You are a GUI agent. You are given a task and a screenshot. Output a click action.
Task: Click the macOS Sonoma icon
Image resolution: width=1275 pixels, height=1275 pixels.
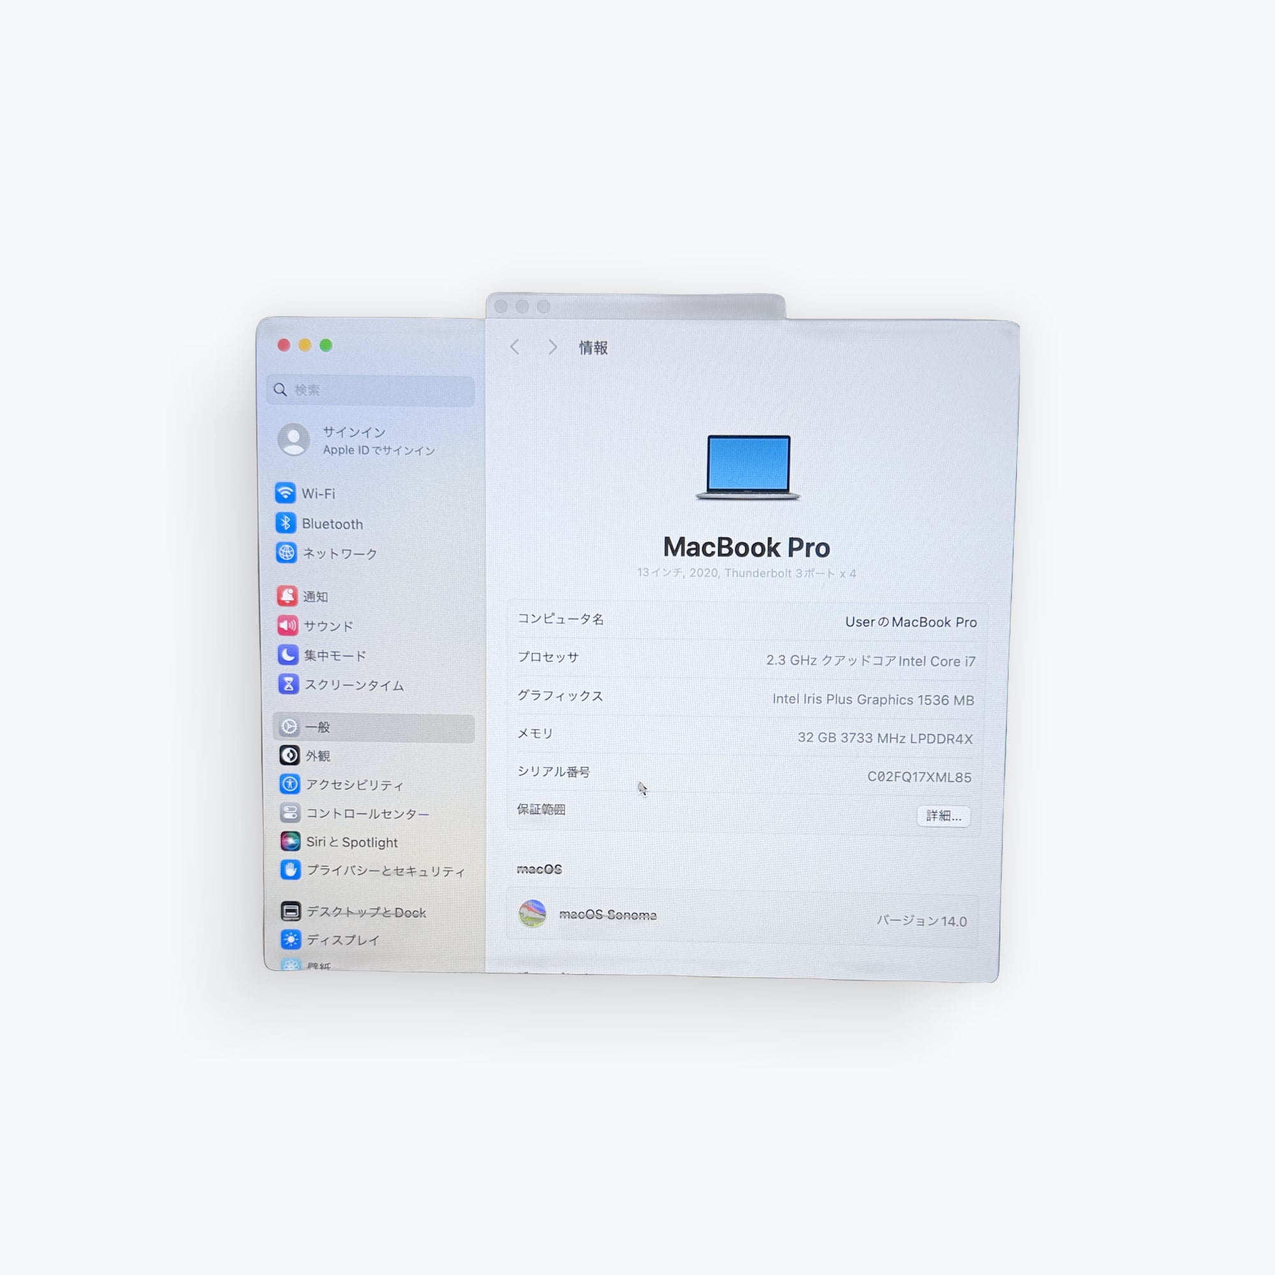tap(532, 914)
